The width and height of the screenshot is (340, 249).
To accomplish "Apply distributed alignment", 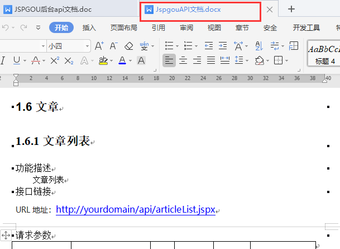I will click(x=225, y=60).
